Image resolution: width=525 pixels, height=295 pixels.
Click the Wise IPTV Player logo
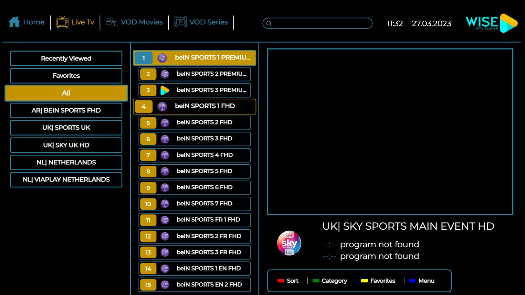click(x=491, y=23)
